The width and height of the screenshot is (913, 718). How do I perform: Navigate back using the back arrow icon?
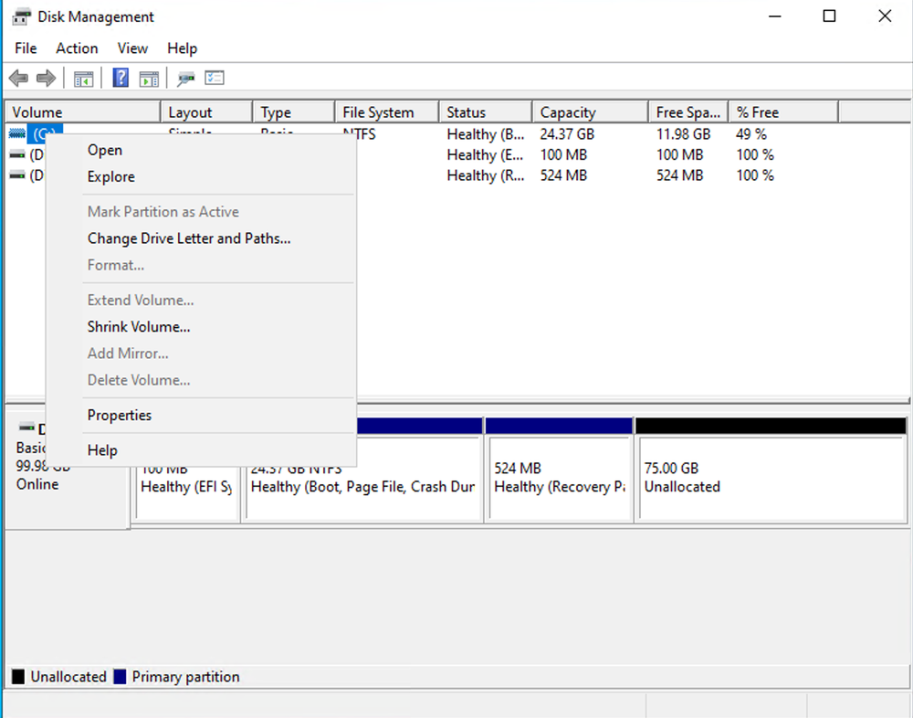tap(17, 78)
